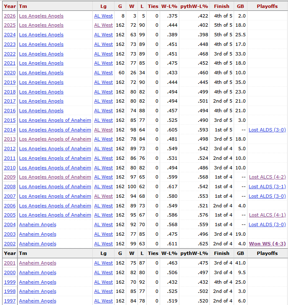Click Los Angeles Angels in the 2017 row
The image size is (288, 305).
click(x=41, y=101)
